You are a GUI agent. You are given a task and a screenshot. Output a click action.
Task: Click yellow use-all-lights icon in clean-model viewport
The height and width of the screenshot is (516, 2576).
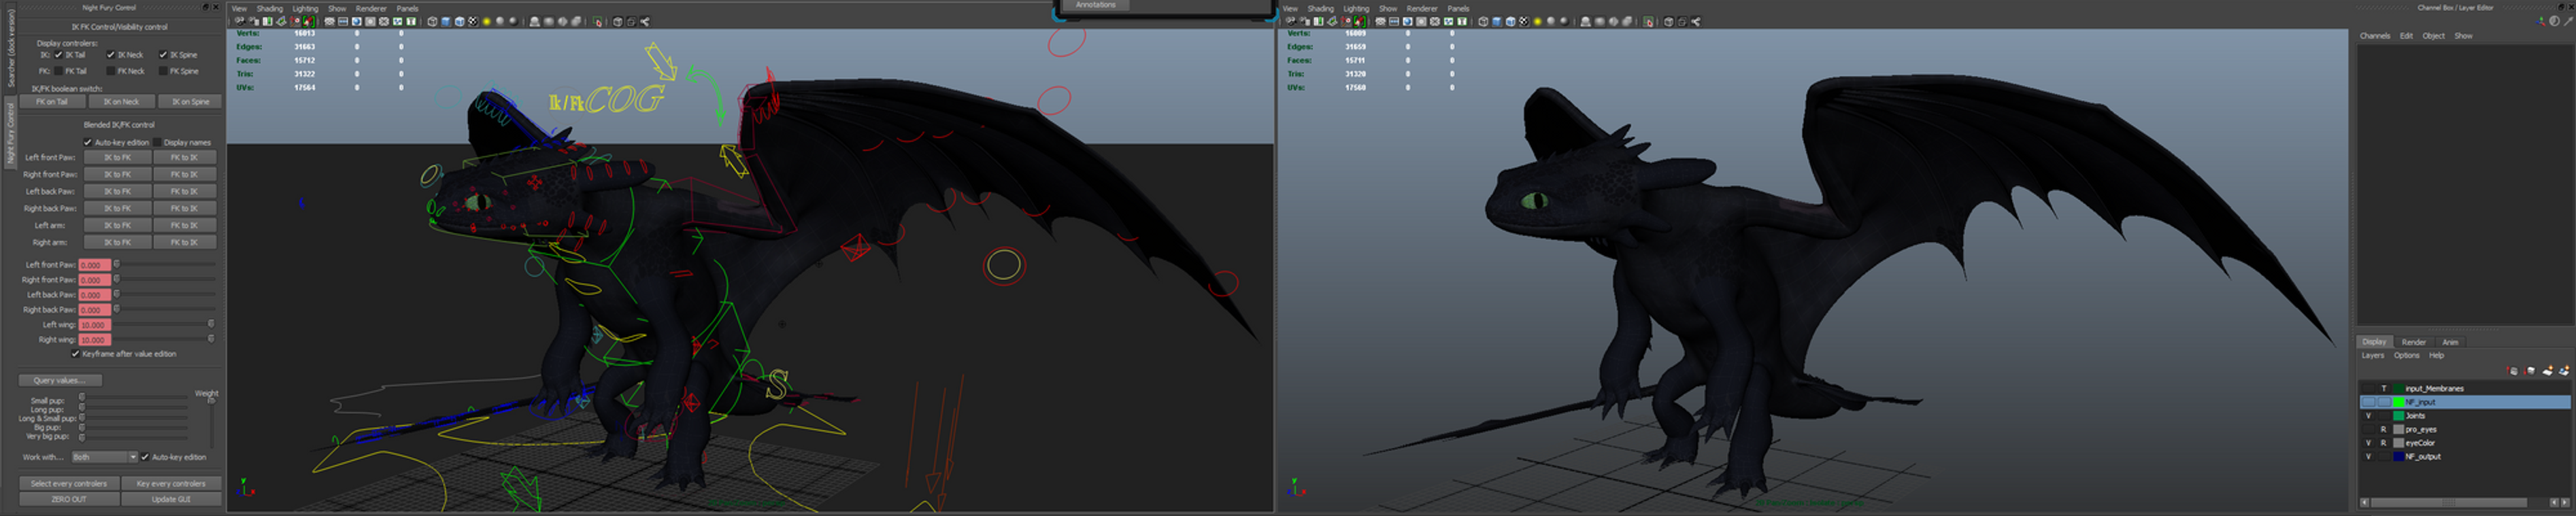point(1538,21)
